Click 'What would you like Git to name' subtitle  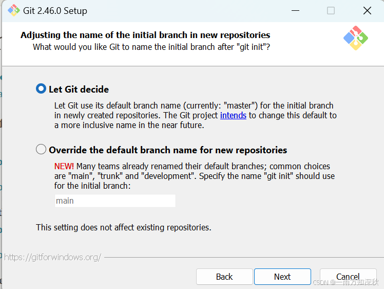coord(151,47)
